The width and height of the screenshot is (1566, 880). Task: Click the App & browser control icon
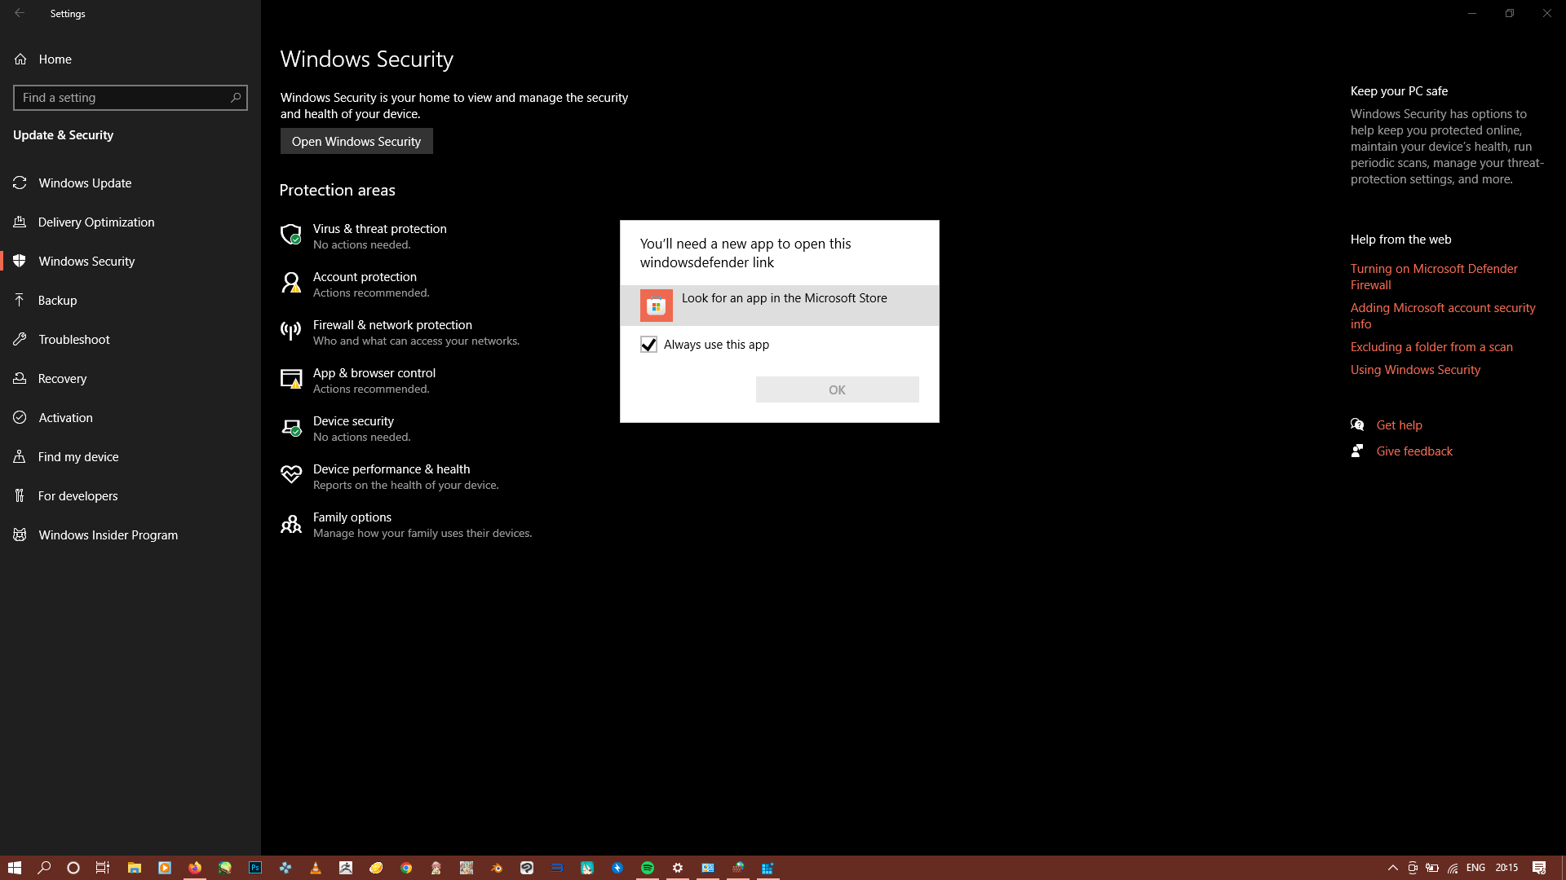click(x=290, y=379)
